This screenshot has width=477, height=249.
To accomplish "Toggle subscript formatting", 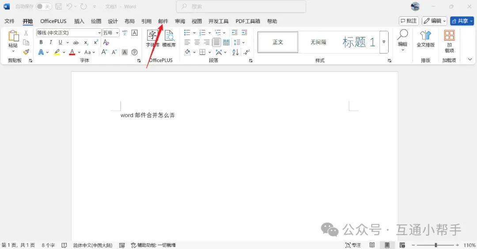I will [86, 42].
